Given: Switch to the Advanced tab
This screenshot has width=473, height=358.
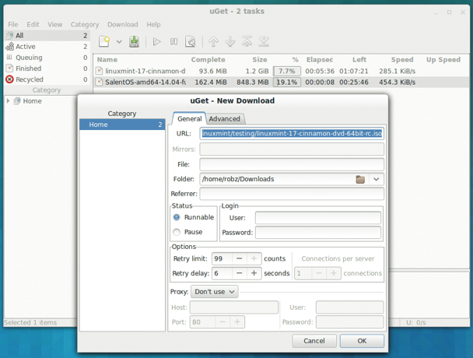Looking at the screenshot, I should click(224, 119).
